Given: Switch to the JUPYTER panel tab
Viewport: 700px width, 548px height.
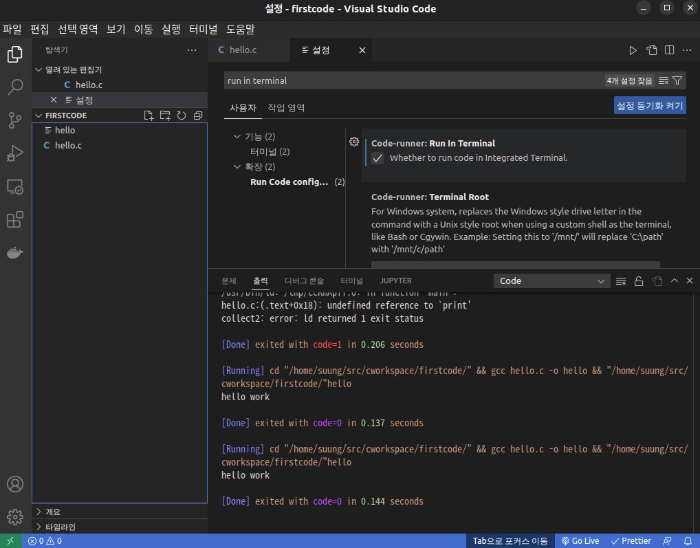Looking at the screenshot, I should click(395, 281).
